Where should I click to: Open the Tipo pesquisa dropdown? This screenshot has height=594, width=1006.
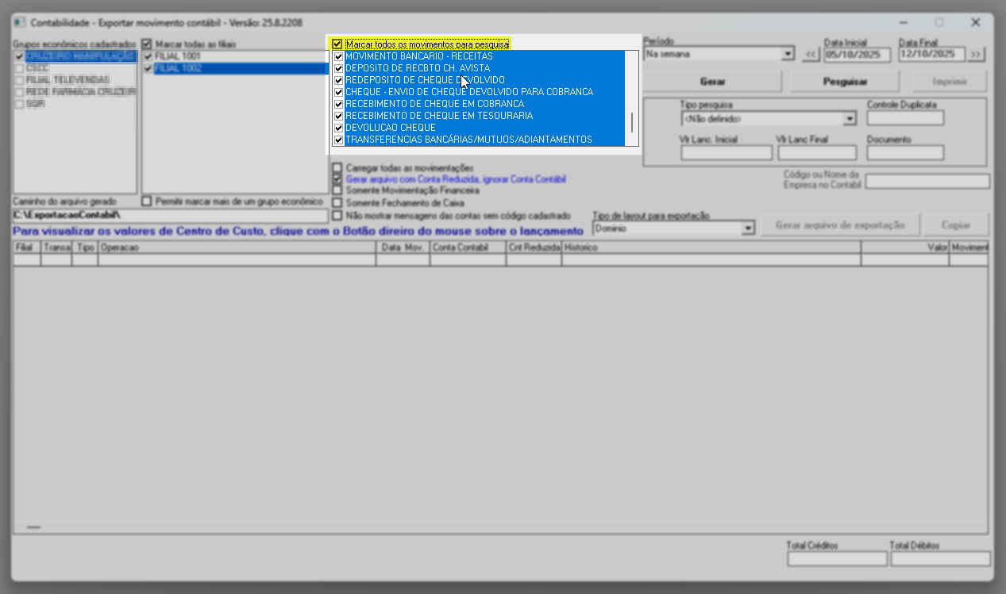click(850, 119)
